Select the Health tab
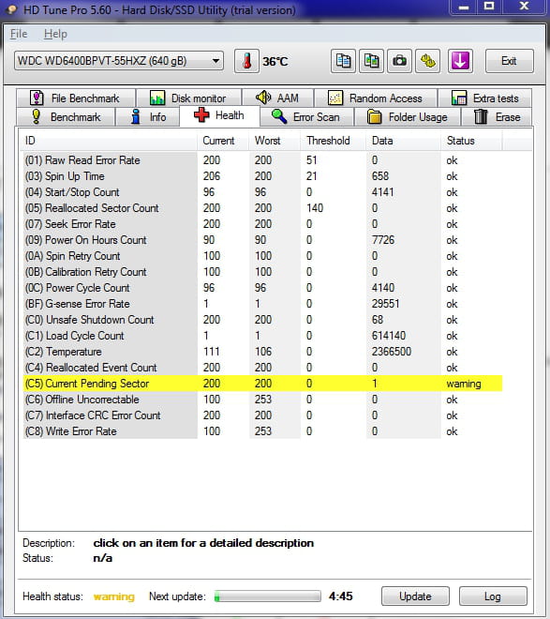The image size is (550, 619). (219, 115)
